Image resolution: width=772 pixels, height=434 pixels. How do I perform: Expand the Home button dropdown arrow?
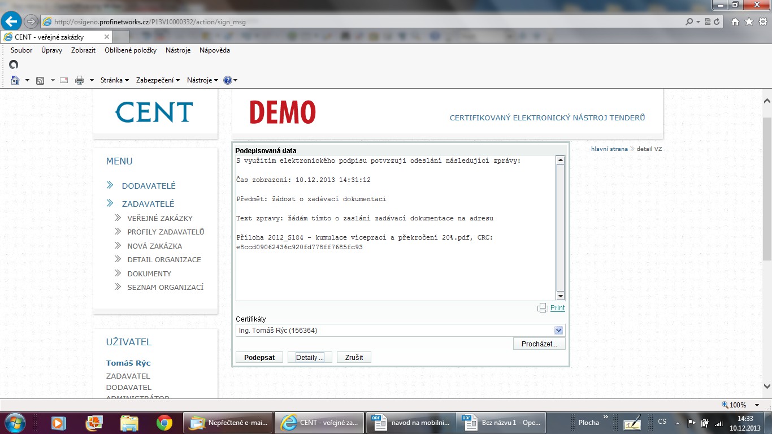tap(27, 80)
